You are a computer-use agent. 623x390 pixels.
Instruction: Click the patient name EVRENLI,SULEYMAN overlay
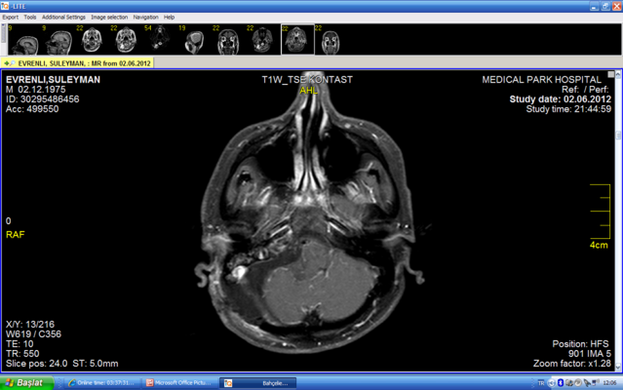point(53,80)
